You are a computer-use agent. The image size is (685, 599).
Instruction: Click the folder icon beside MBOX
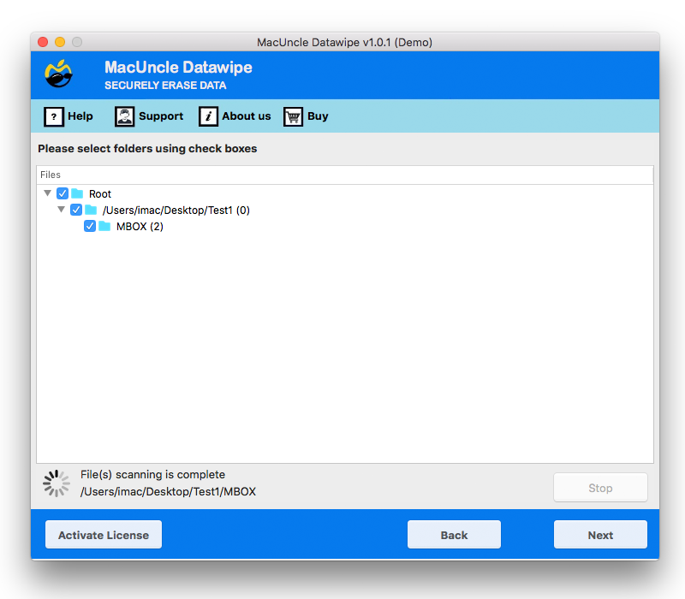tap(105, 226)
